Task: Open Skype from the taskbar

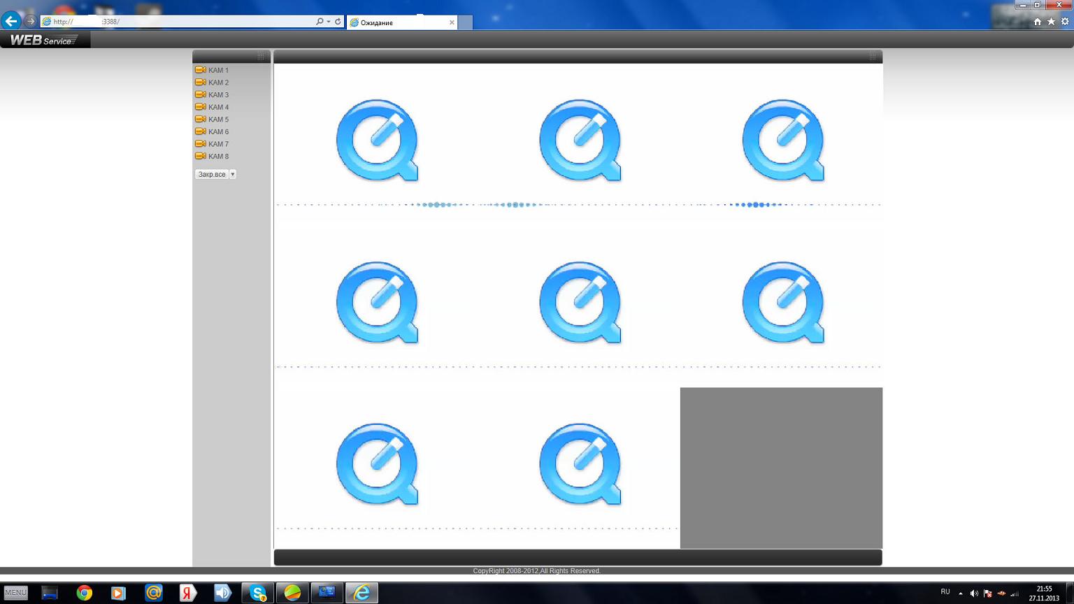Action: (257, 593)
